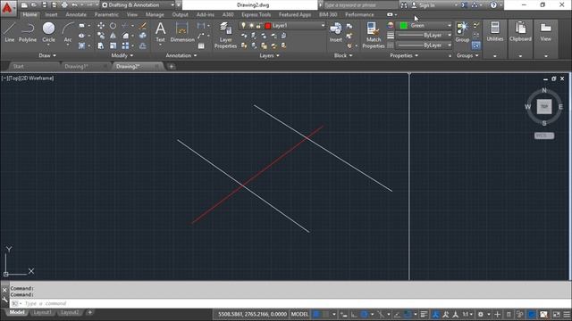572x321 pixels.
Task: Click the AutoCAD application menu logo
Action: (7, 7)
